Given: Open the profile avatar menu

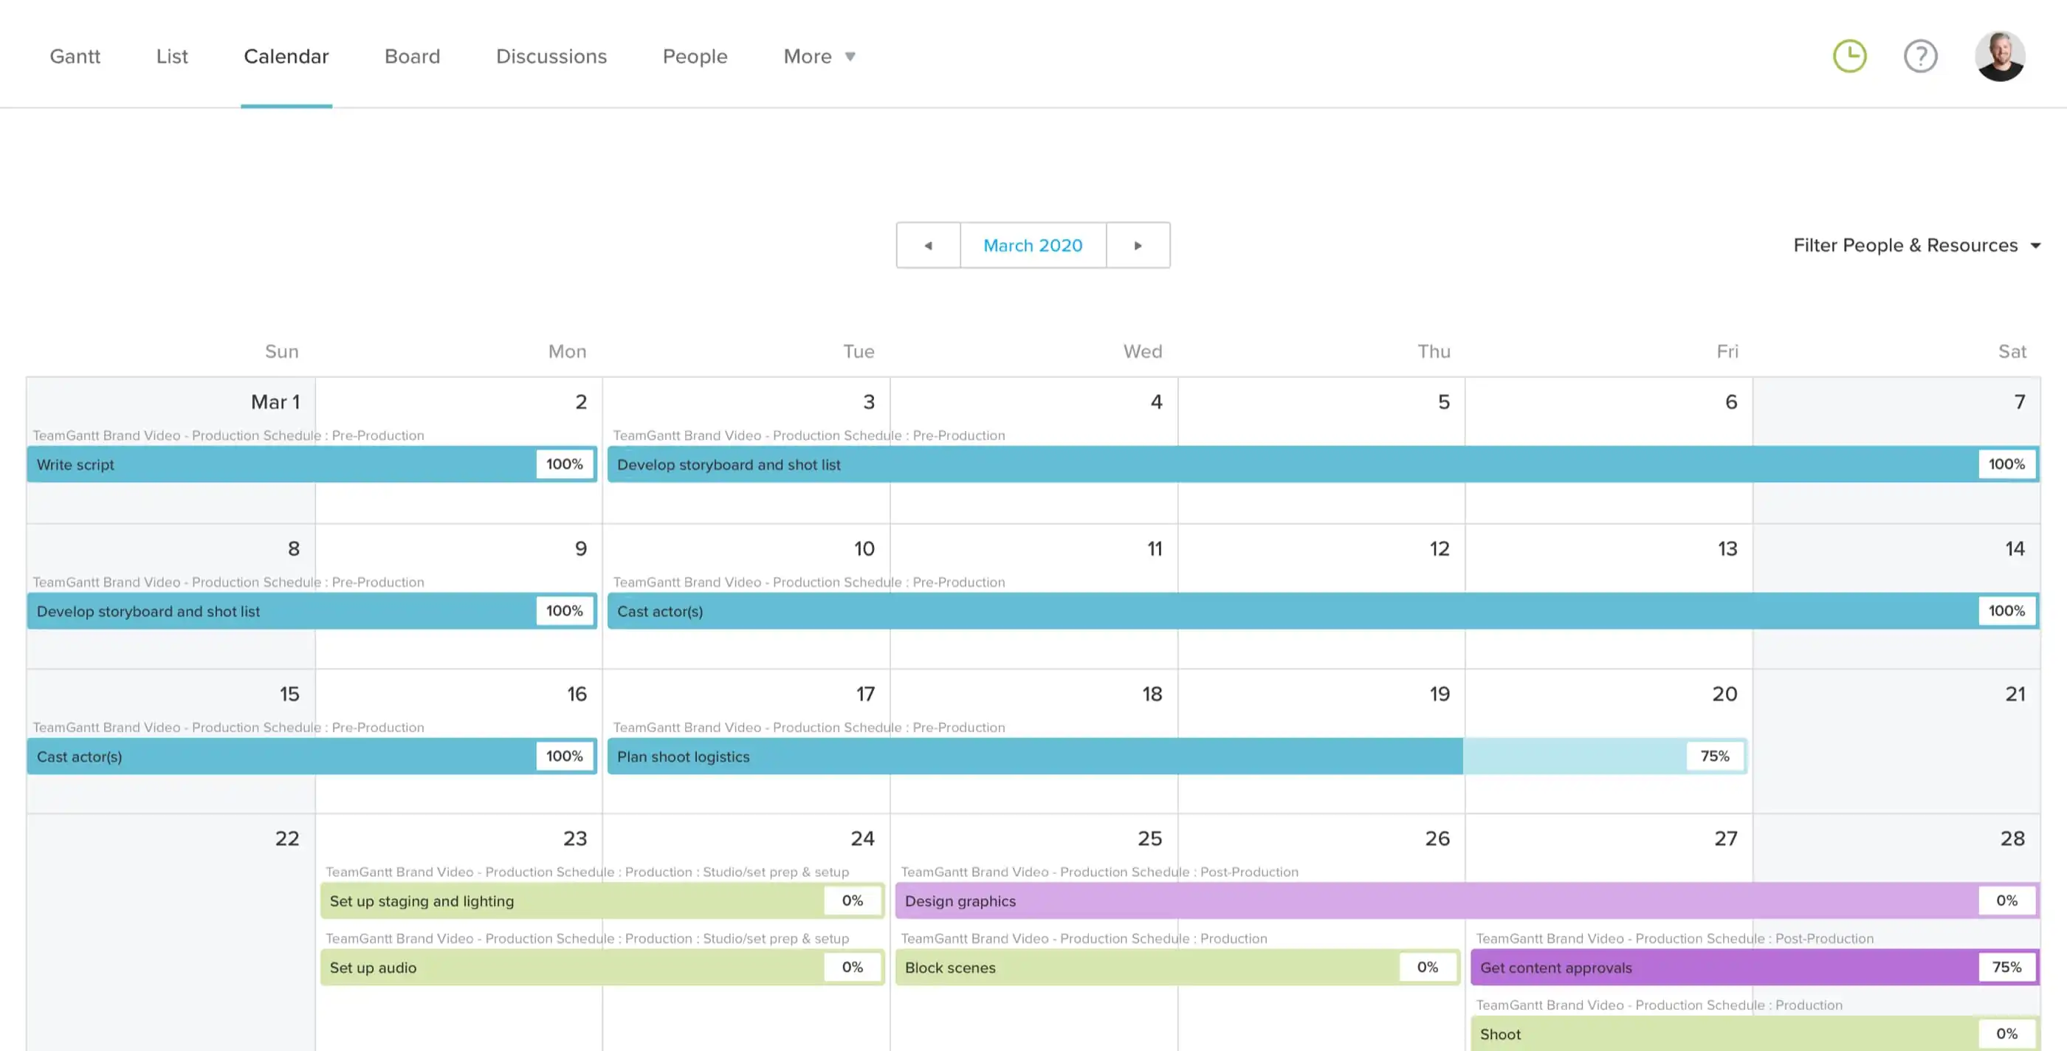Looking at the screenshot, I should 2001,55.
